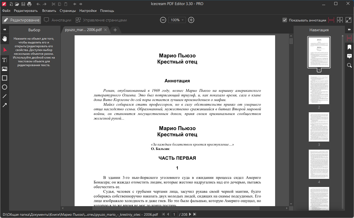
Task: Click the scroll down arrow of the document
Action: [x=291, y=204]
